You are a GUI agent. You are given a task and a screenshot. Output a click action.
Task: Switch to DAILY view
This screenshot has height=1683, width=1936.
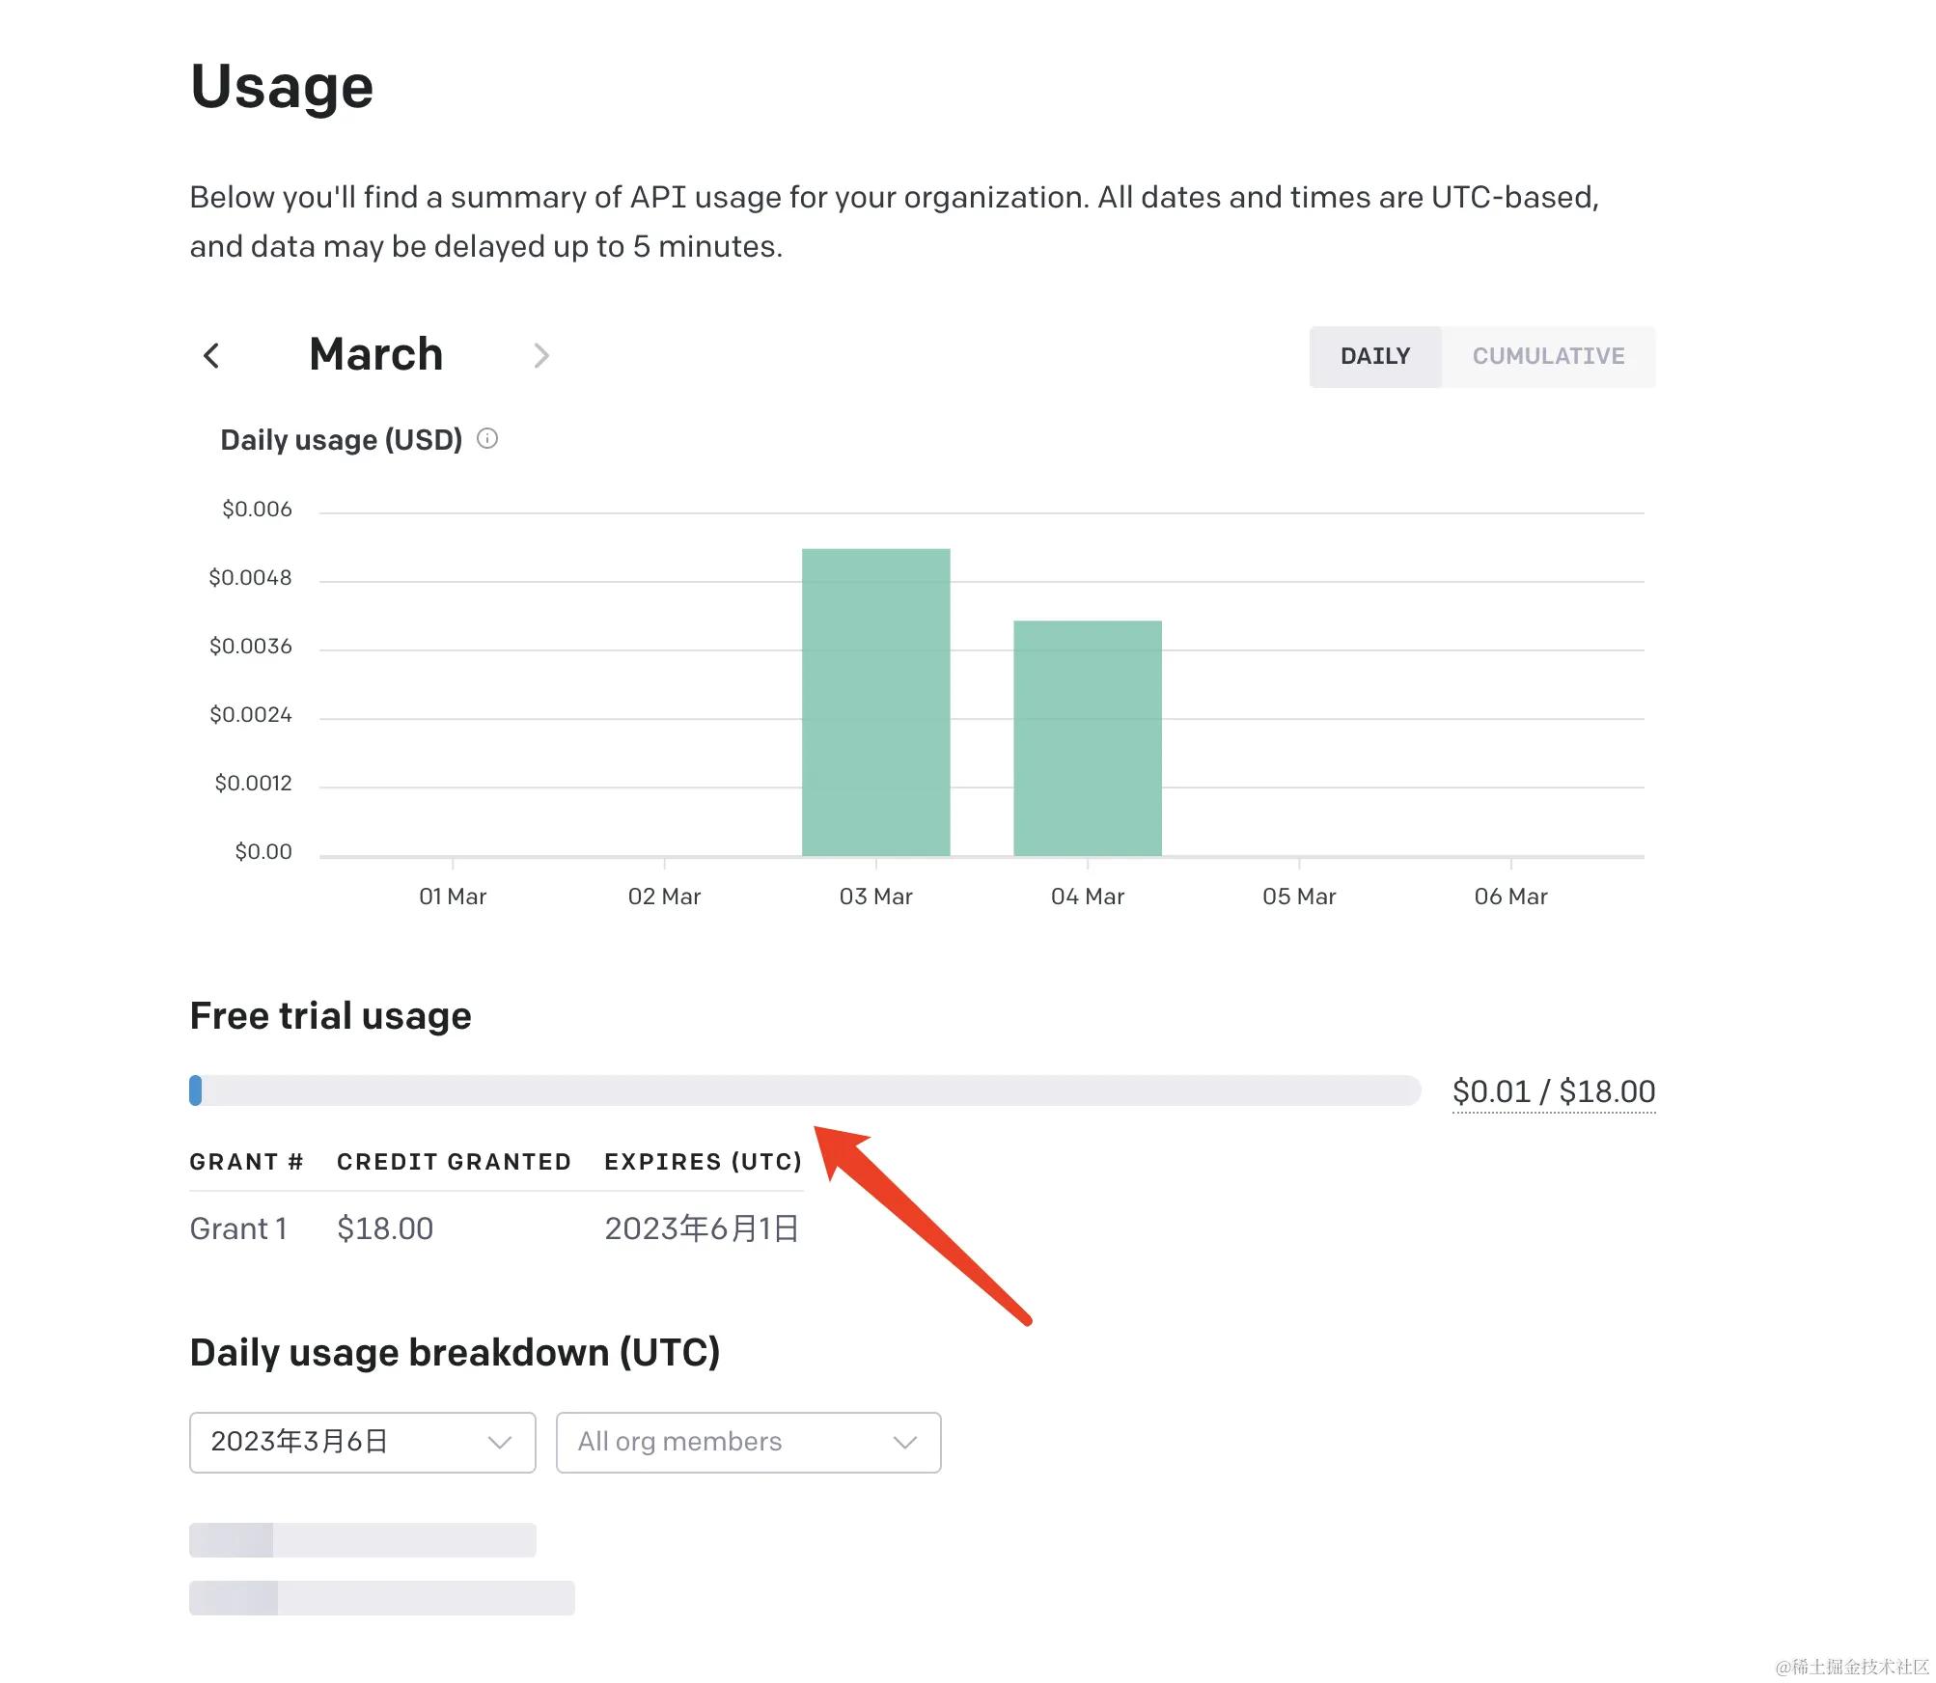[1374, 356]
